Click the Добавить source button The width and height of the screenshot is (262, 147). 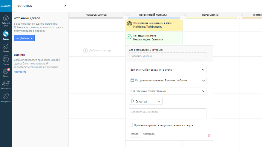tap(24, 38)
